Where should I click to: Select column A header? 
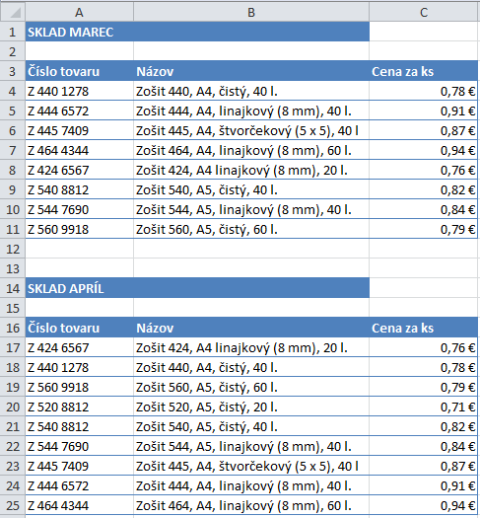[79, 12]
